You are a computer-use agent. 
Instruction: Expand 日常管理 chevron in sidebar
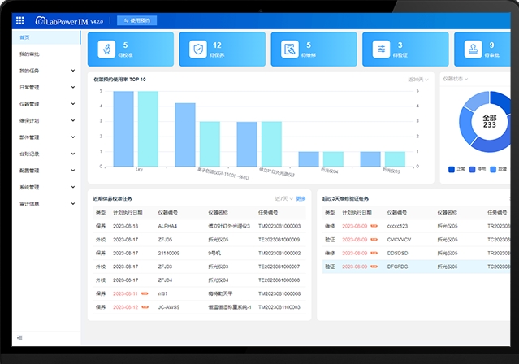point(73,87)
